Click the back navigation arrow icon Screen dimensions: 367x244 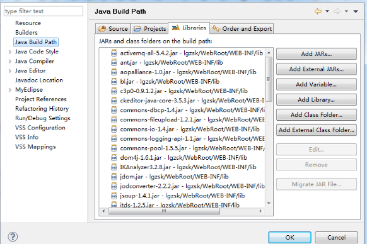(318, 11)
